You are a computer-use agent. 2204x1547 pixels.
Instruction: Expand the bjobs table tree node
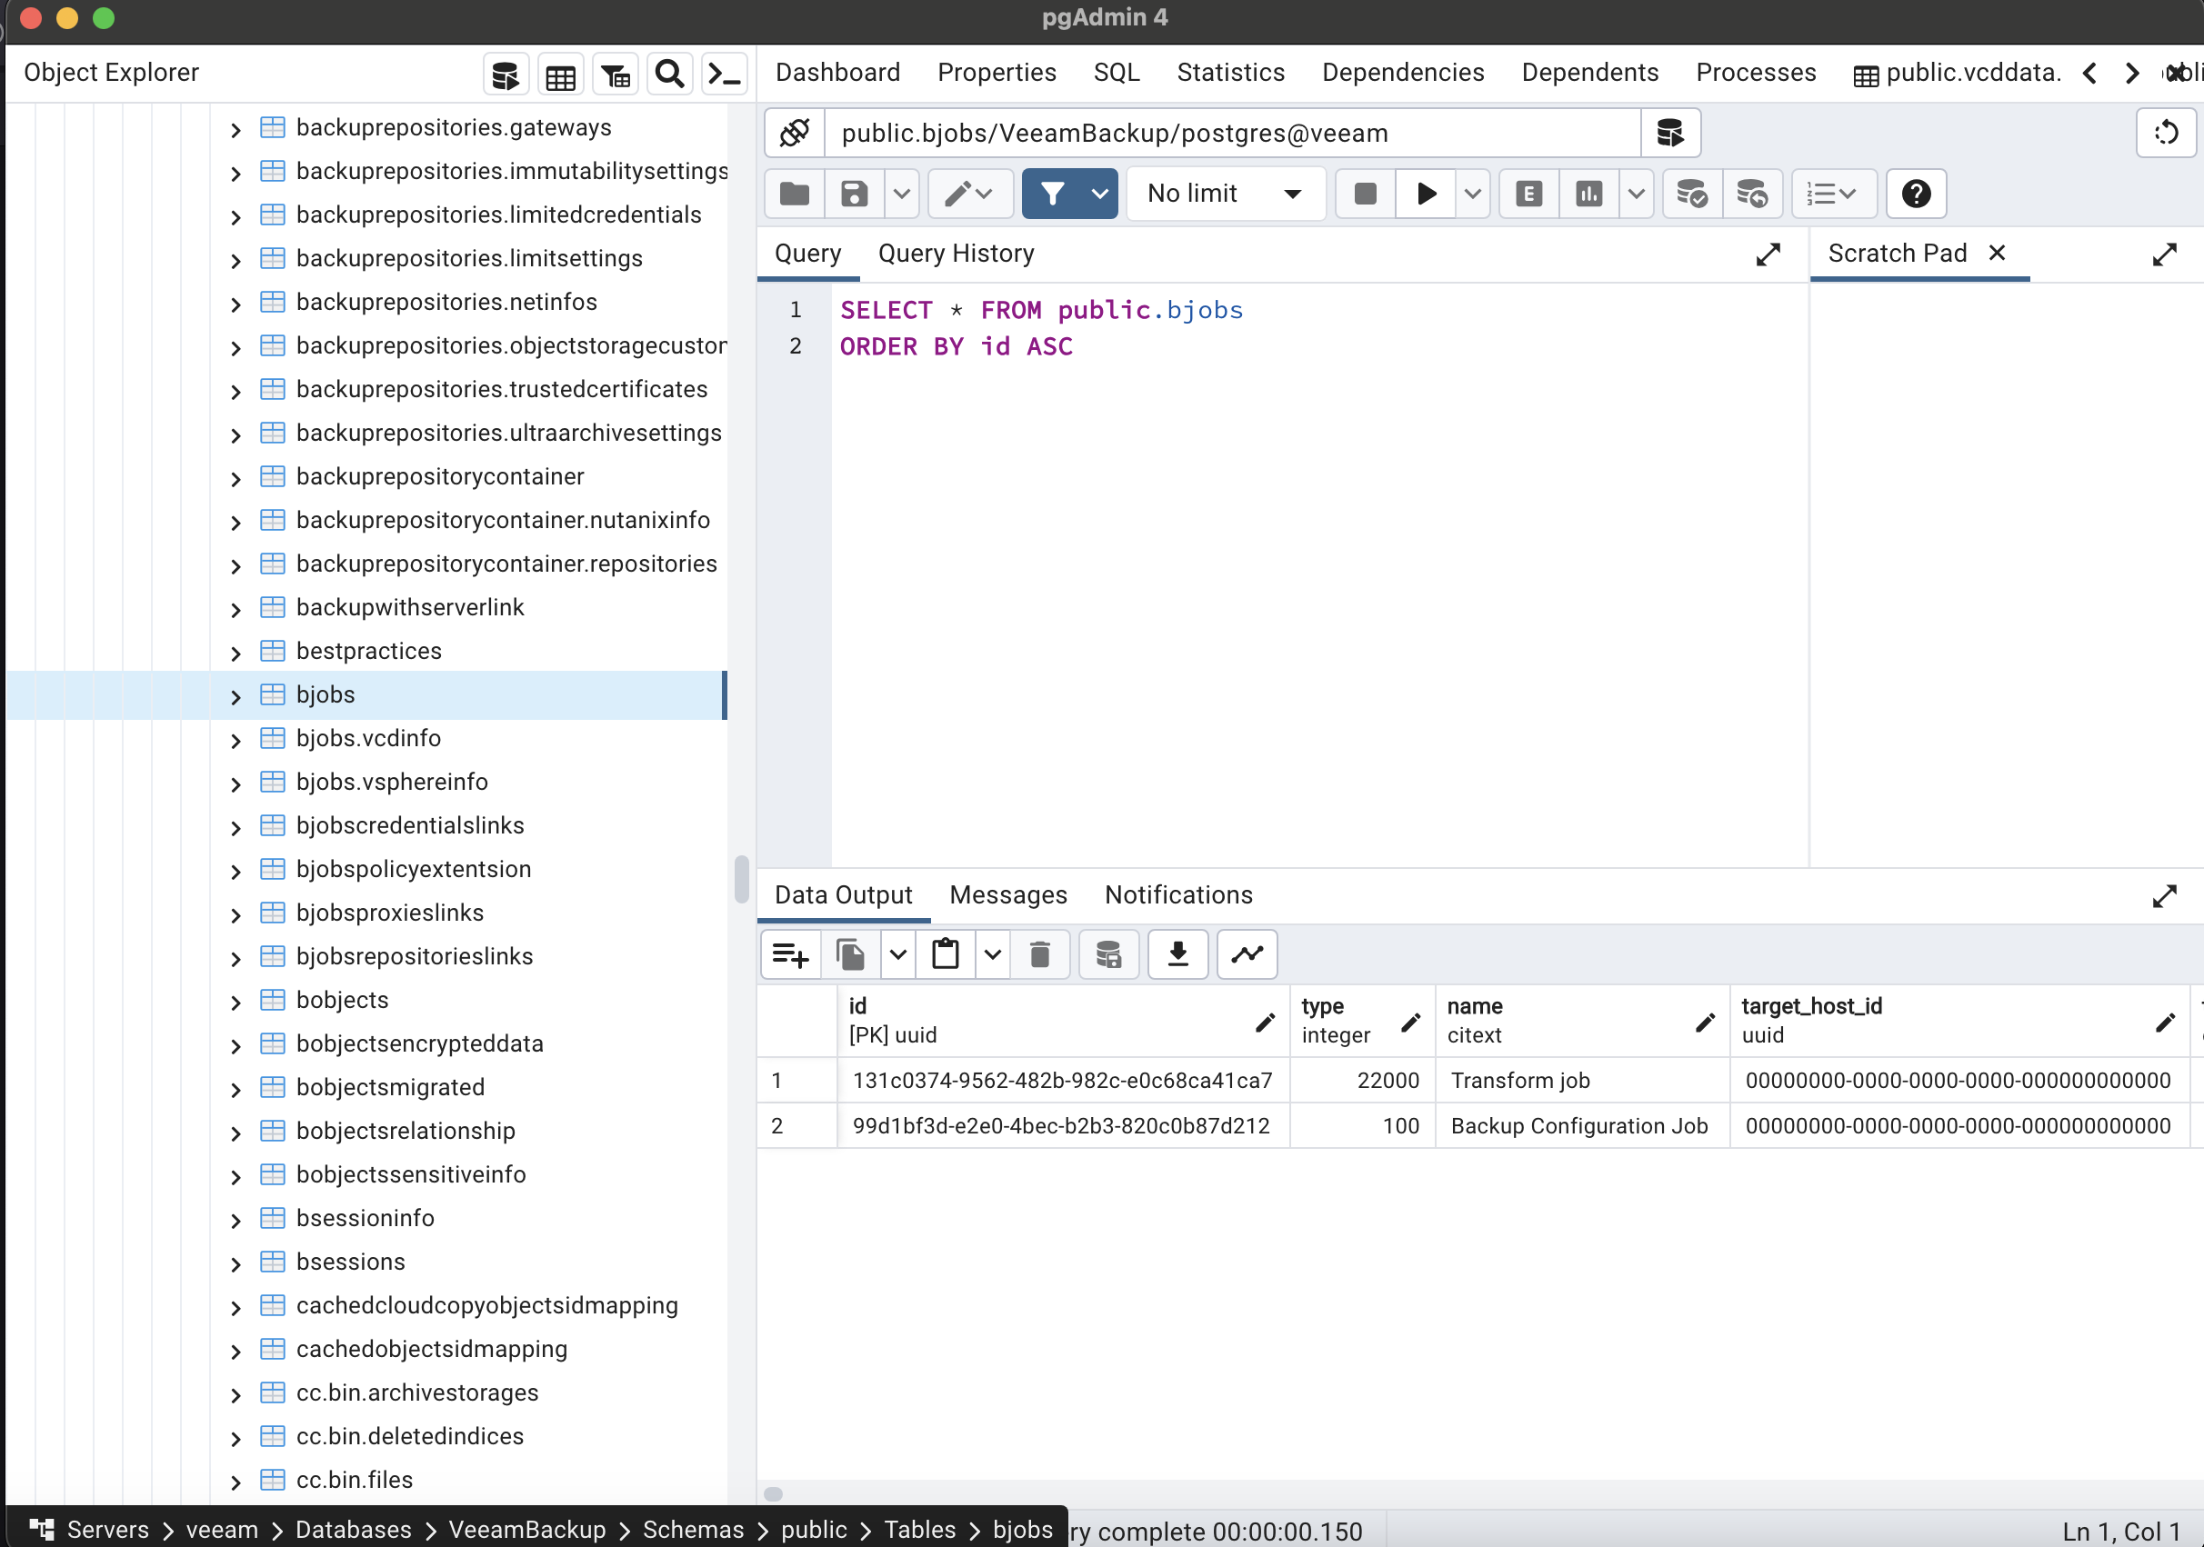click(236, 695)
